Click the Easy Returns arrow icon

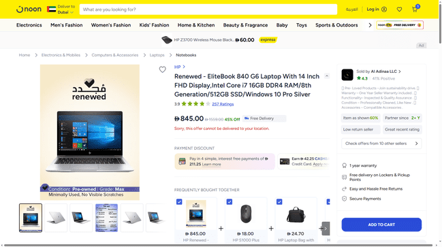344,188
